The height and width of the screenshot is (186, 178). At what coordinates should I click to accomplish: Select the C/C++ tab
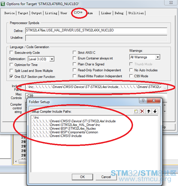[78, 12]
